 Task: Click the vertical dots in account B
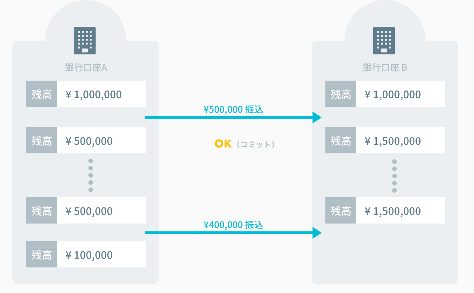point(394,176)
